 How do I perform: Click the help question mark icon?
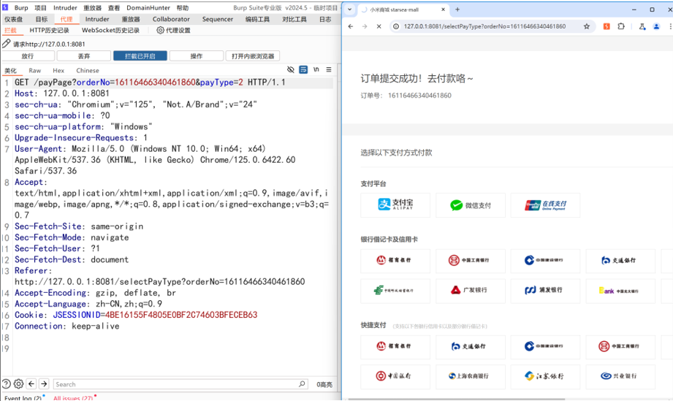pos(7,384)
